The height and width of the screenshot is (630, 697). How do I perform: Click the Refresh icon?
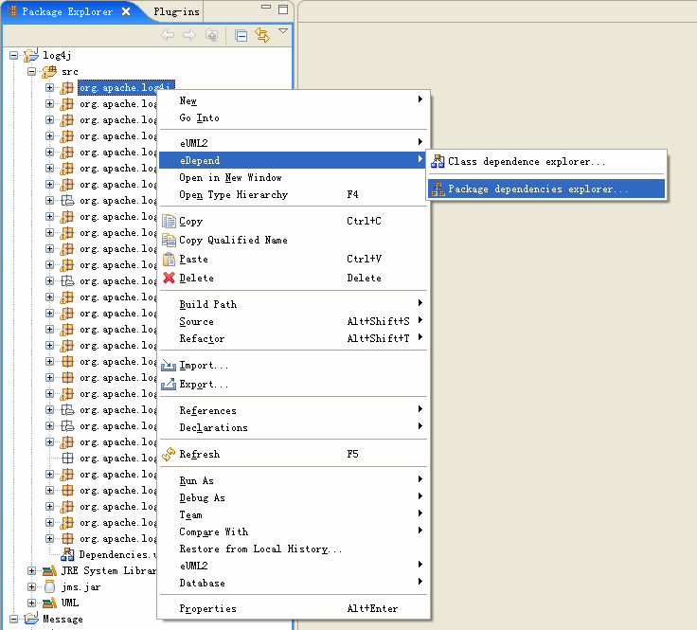coord(169,454)
